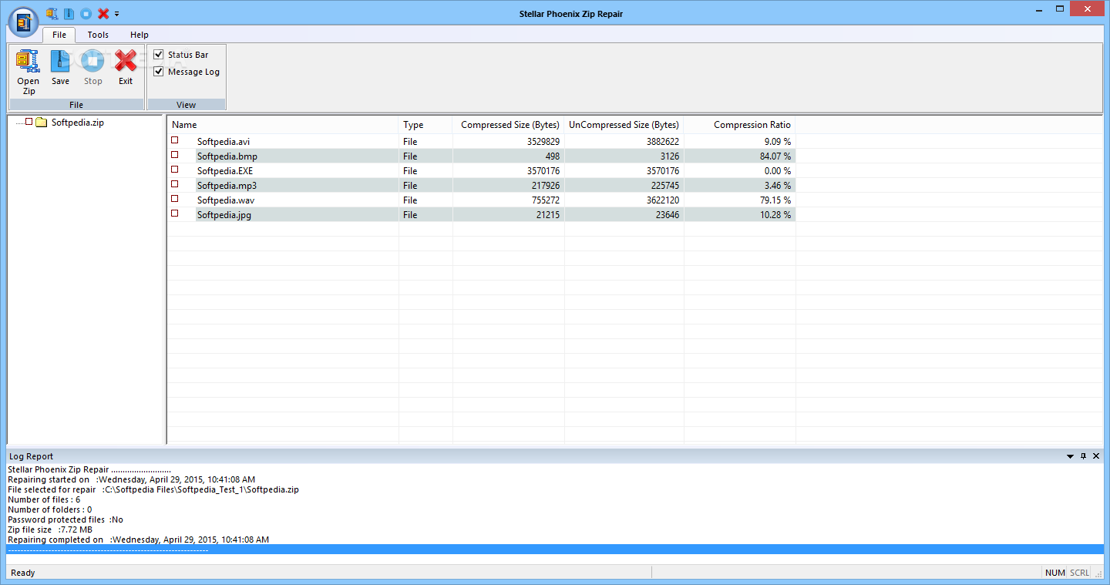Tick the checkbox for Softpedia.EXE
This screenshot has height=585, width=1110.
pos(175,170)
